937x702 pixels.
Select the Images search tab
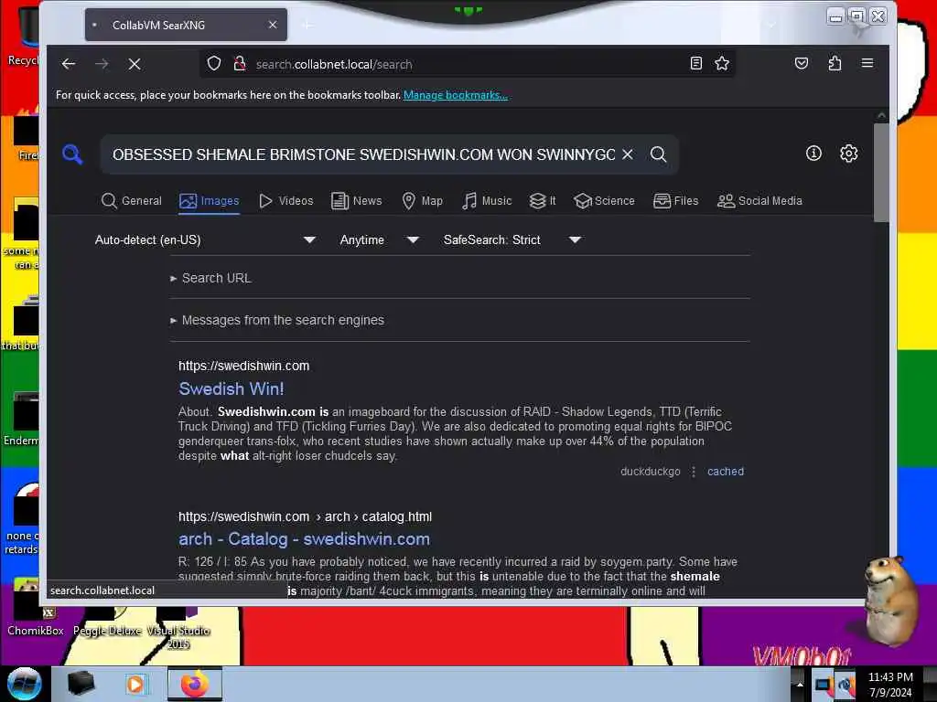point(210,201)
